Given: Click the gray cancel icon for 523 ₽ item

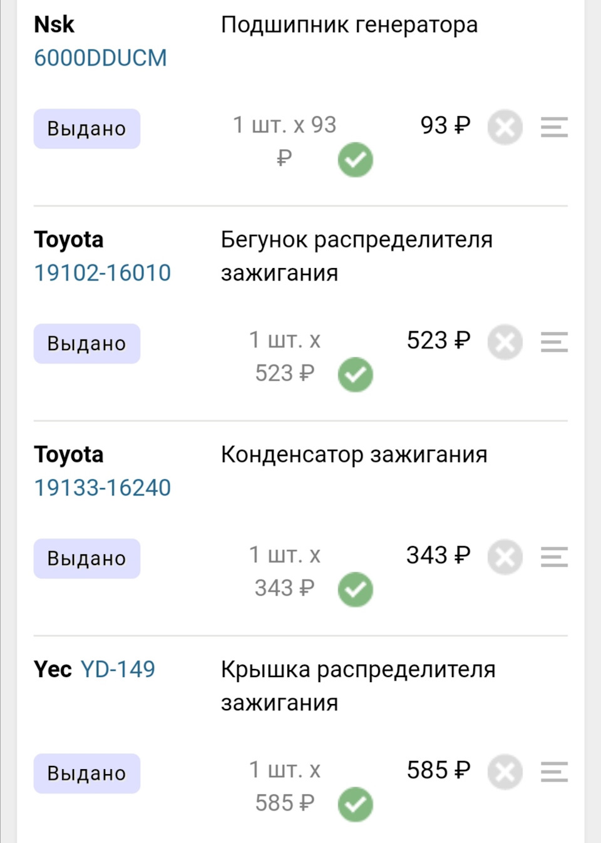Looking at the screenshot, I should point(505,342).
